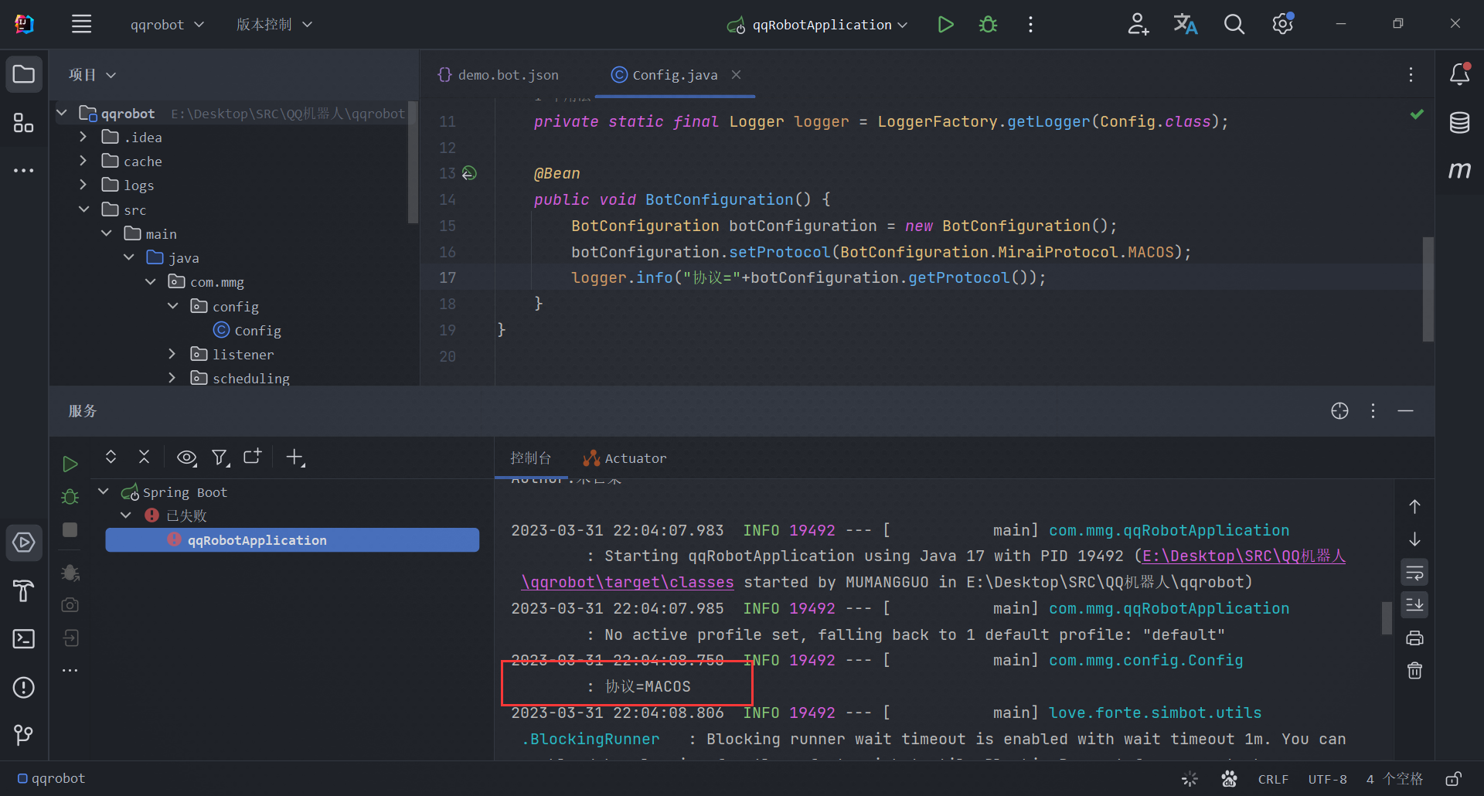Add a service with the plus icon
The width and height of the screenshot is (1484, 796).
point(295,458)
